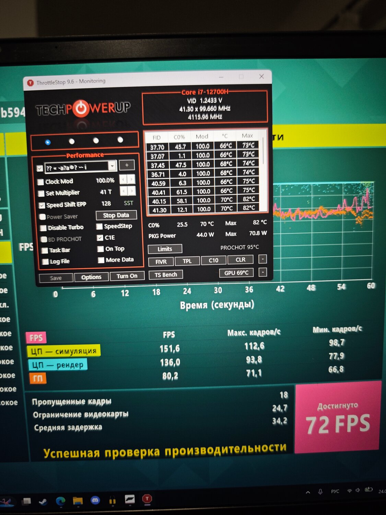
Task: Enable the Task Bar checkbox
Action: [45, 251]
